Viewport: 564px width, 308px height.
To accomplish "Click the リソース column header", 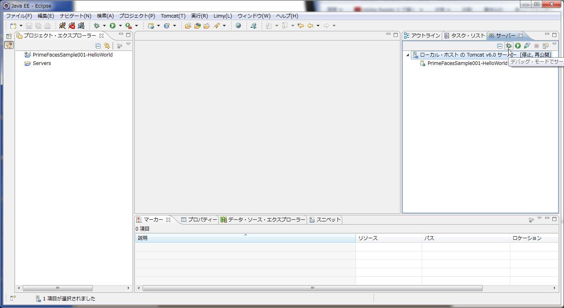I will [389, 238].
